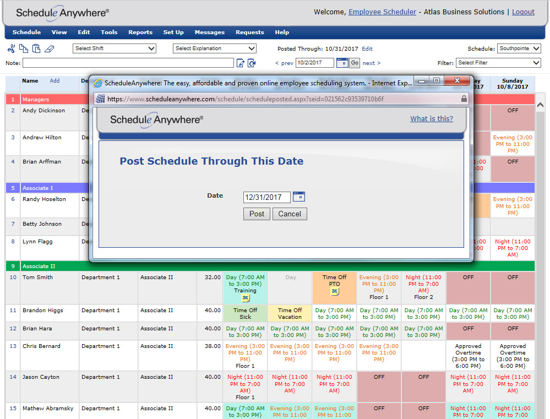
Task: Close the Post Schedule popup window
Action: tap(457, 81)
